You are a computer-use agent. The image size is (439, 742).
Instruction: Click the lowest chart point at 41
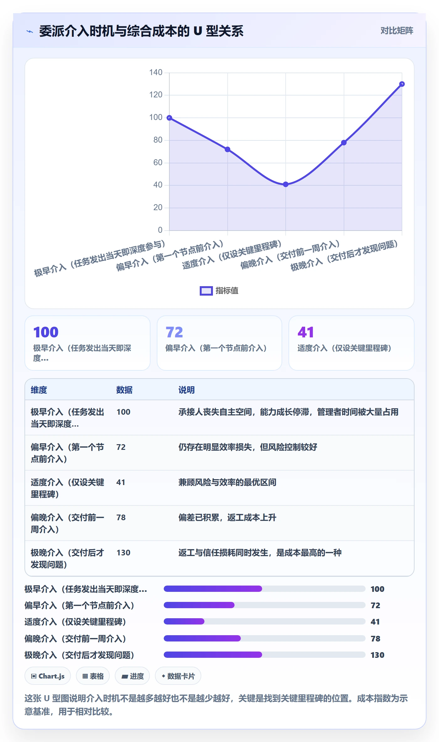tap(286, 184)
